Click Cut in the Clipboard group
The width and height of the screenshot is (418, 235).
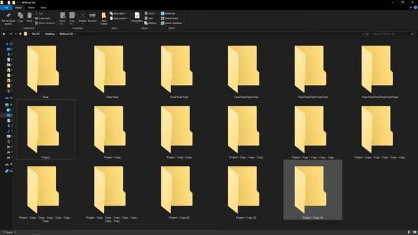(x=39, y=13)
